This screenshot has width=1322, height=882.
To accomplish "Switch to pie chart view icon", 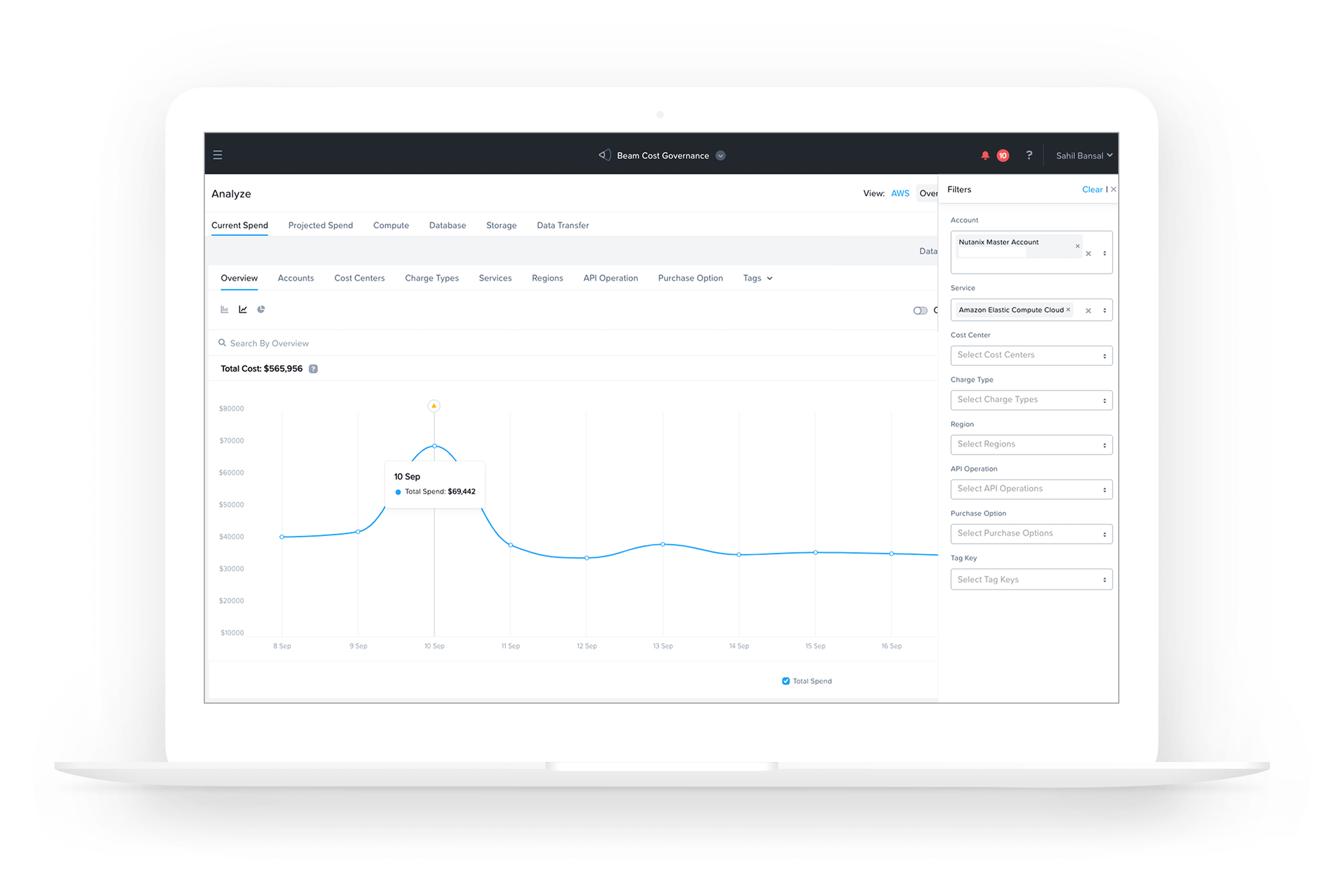I will click(261, 310).
